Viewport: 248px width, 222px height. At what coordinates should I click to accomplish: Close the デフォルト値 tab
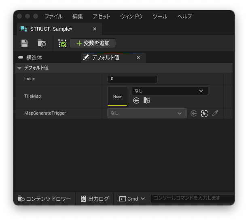click(138, 58)
